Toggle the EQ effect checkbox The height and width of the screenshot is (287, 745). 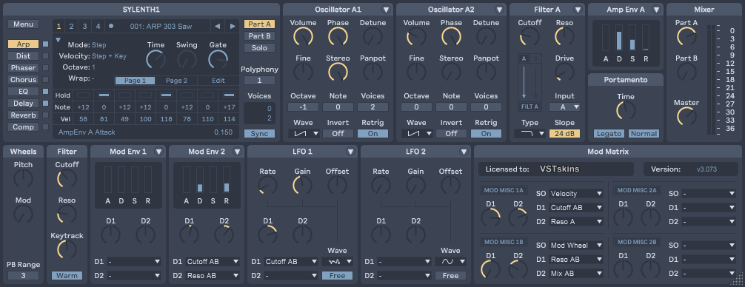(x=46, y=92)
